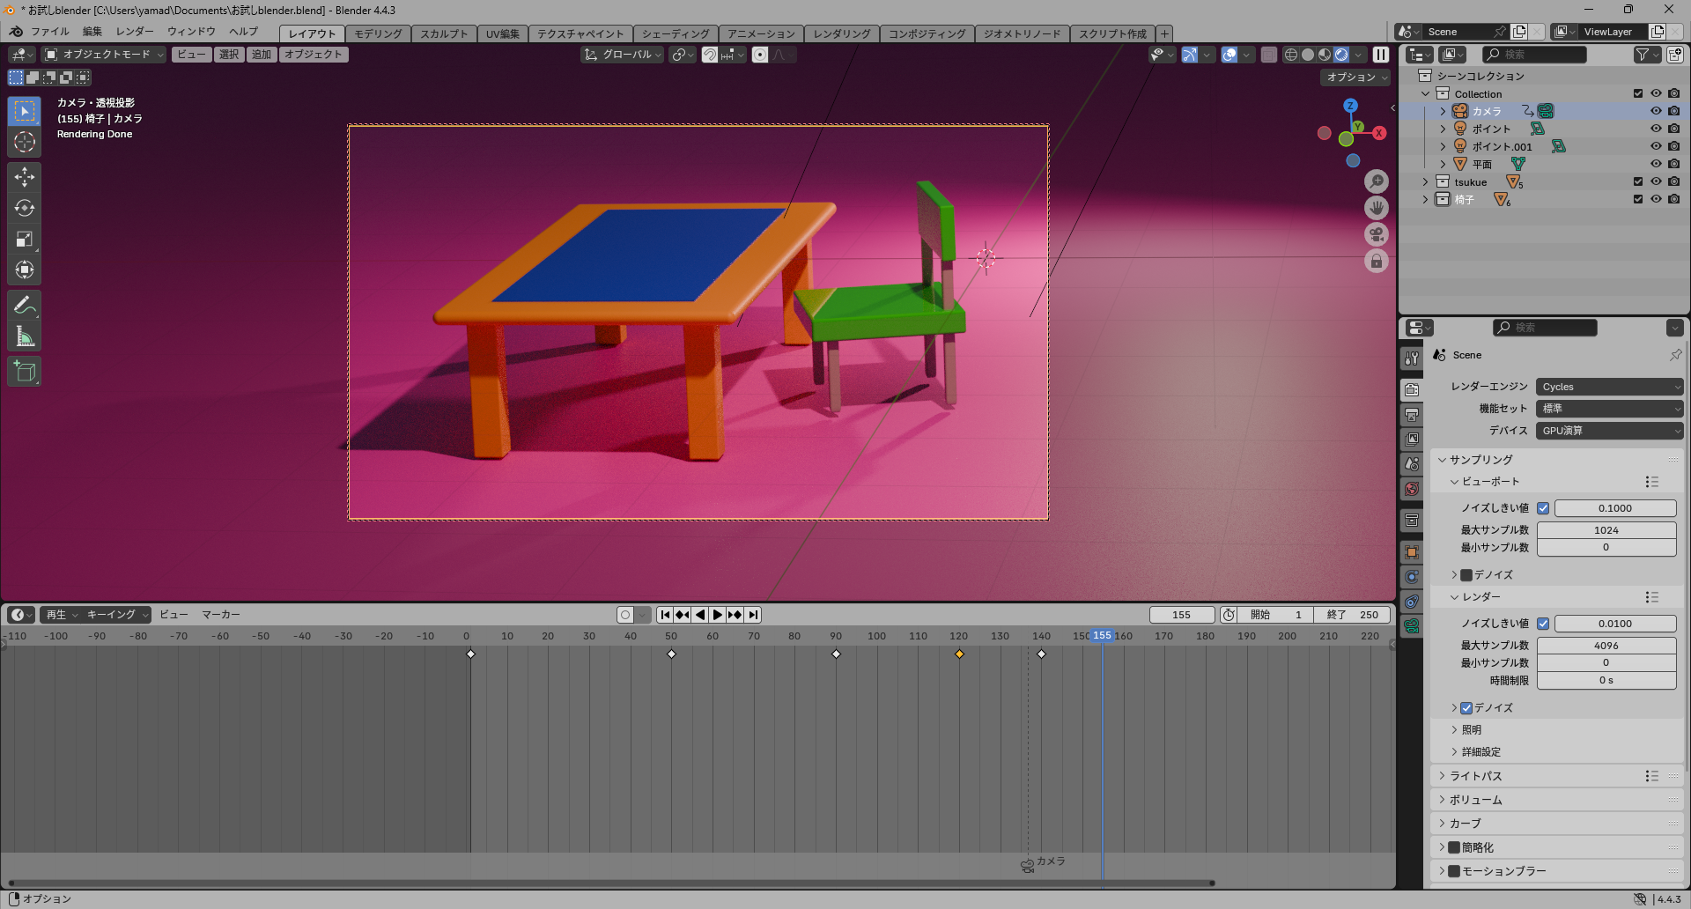Open the timeline Marker menu
This screenshot has width=1691, height=909.
221,615
